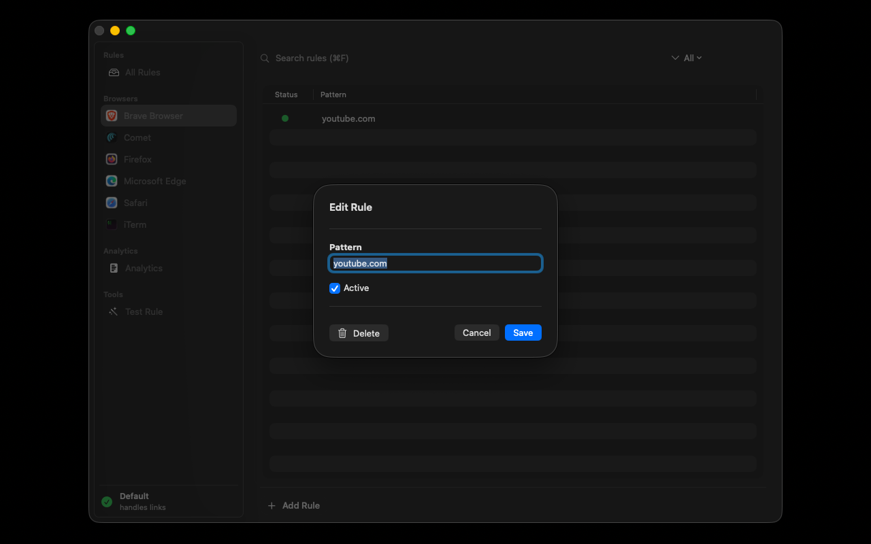Click the Brave Browser lion icon

(x=112, y=116)
